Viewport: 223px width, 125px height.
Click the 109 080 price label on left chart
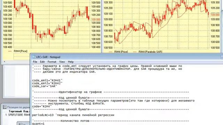click(x=96, y=19)
